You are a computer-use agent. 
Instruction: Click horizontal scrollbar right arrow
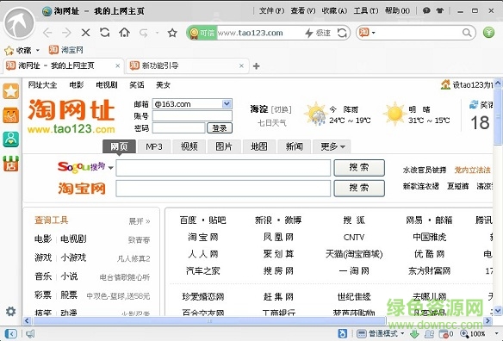487,321
